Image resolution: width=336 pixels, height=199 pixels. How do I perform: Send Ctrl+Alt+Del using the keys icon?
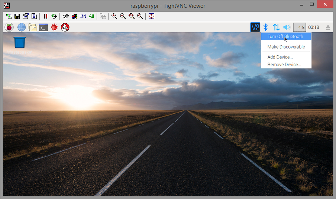65,16
